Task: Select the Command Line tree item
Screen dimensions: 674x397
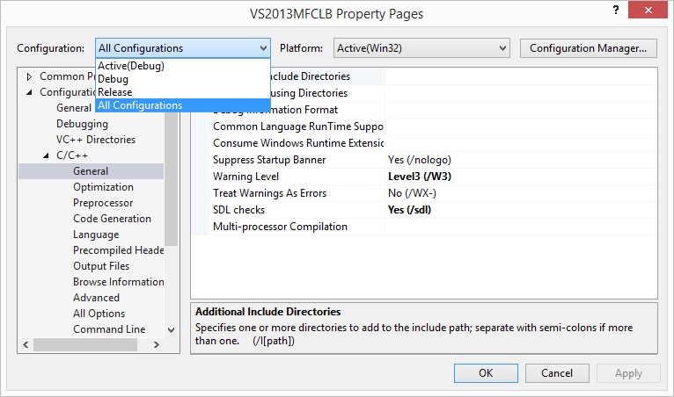Action: [x=109, y=329]
